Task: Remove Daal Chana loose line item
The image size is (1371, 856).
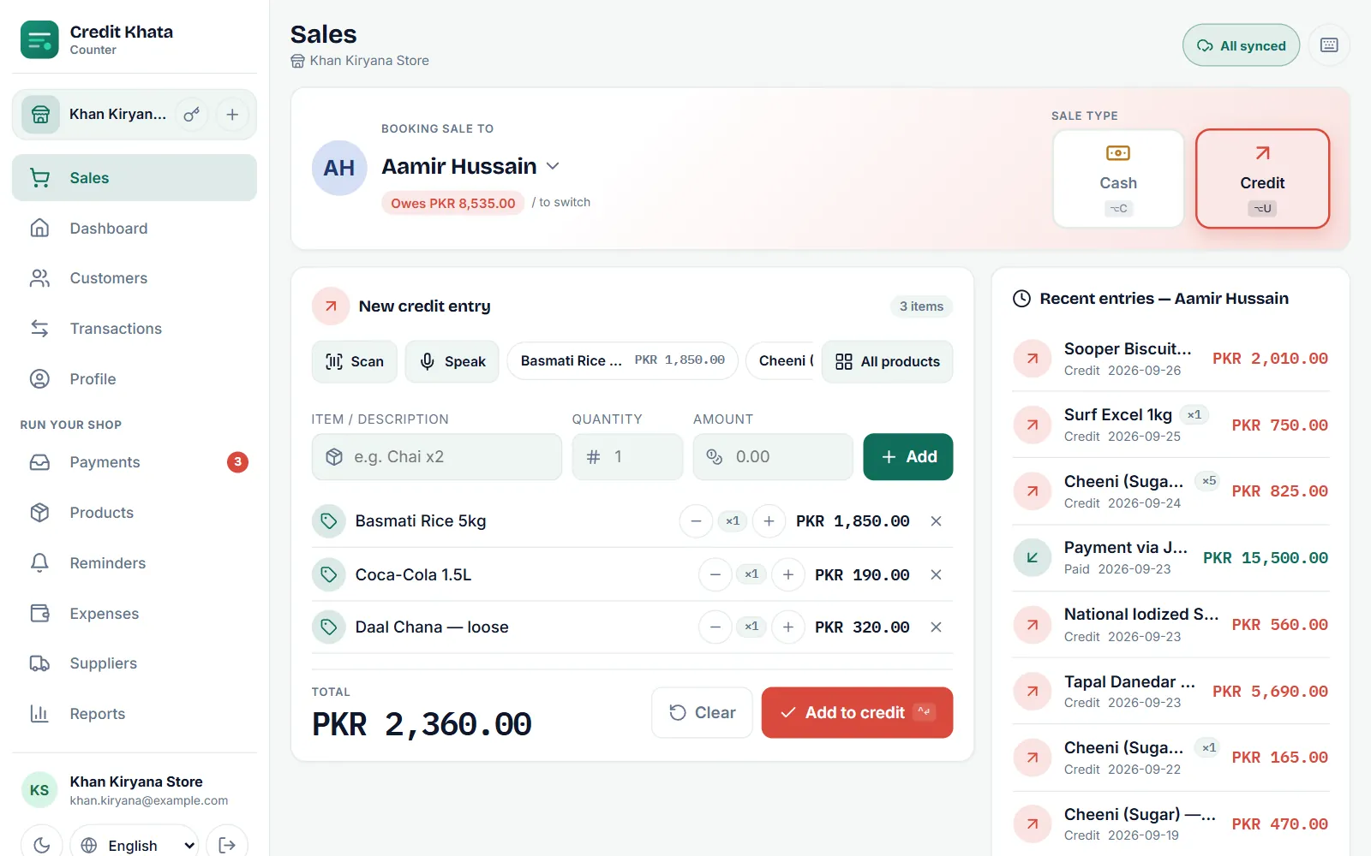Action: pos(937,627)
